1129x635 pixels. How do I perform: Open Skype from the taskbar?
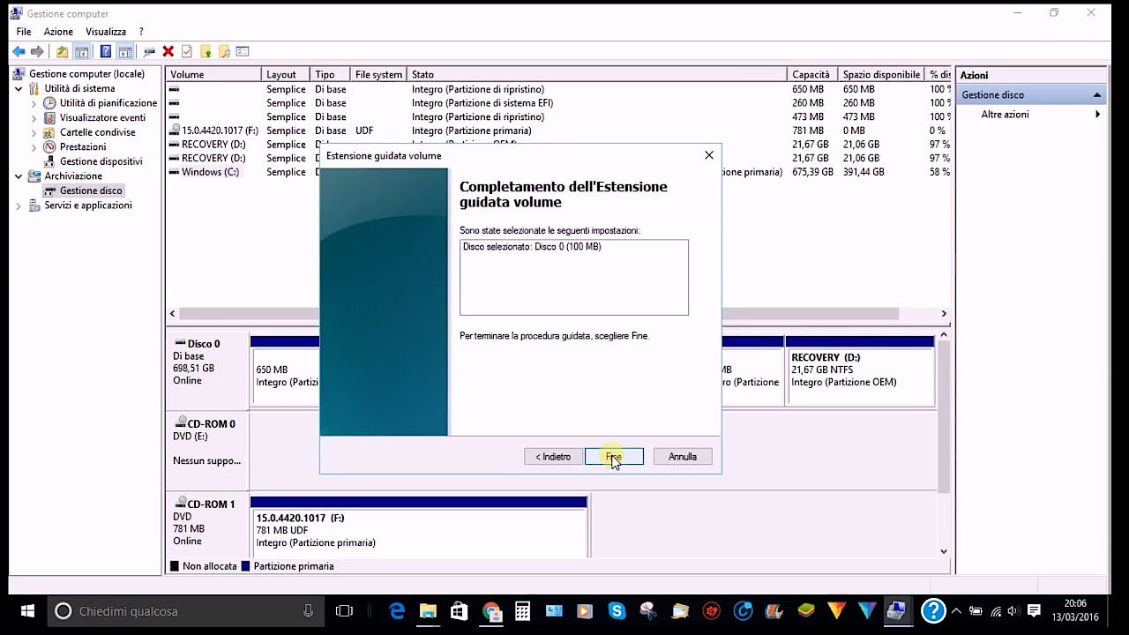click(x=617, y=611)
